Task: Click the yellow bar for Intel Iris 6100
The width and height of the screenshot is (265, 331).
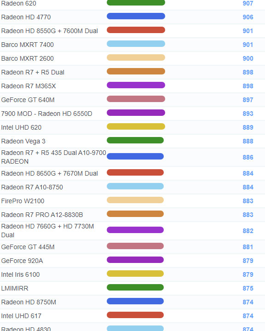Action: [x=135, y=274]
